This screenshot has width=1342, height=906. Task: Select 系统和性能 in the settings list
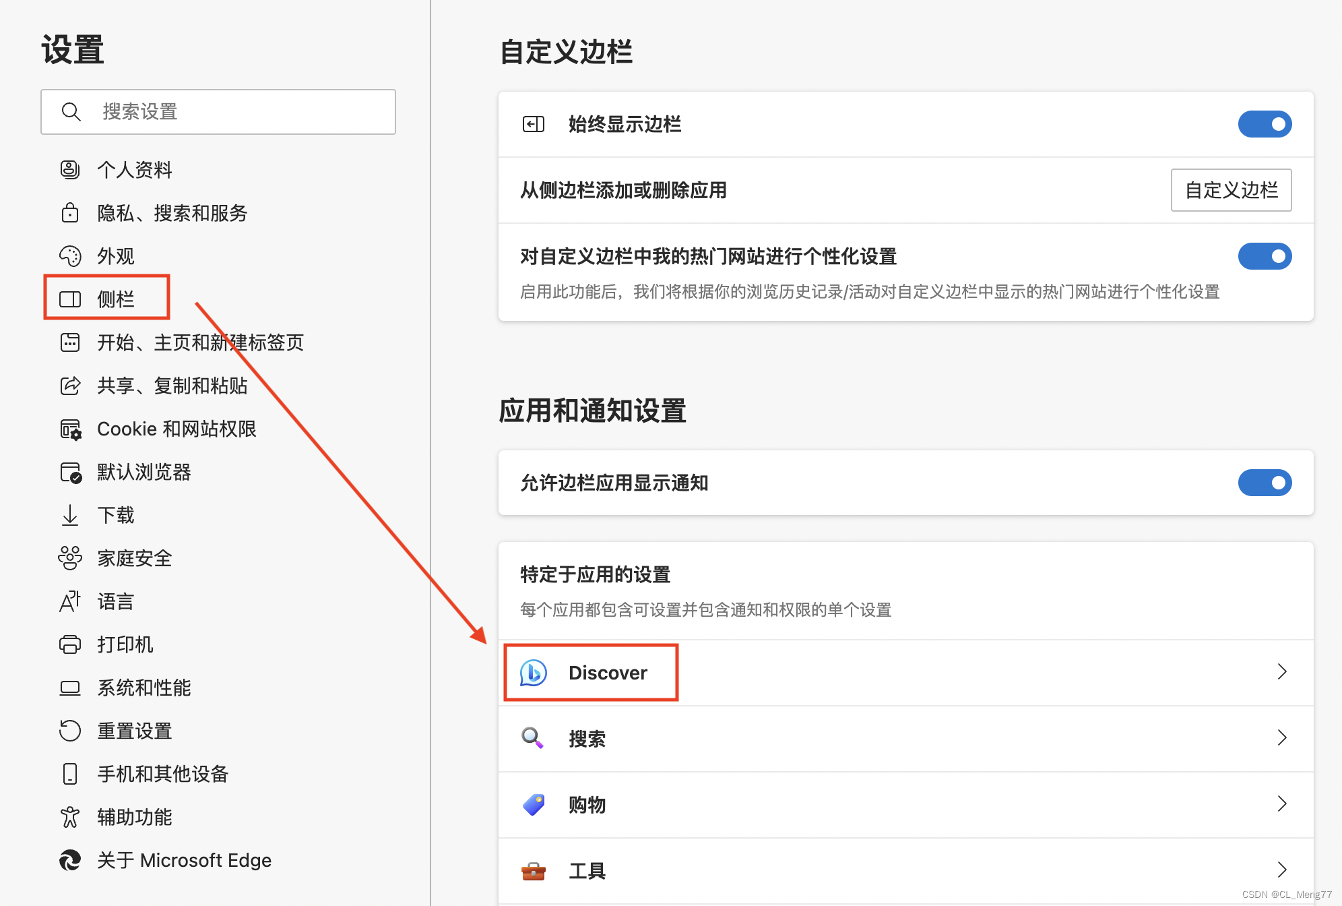144,688
